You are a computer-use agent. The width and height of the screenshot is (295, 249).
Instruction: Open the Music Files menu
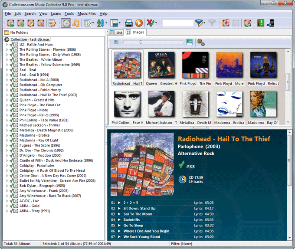86,13
